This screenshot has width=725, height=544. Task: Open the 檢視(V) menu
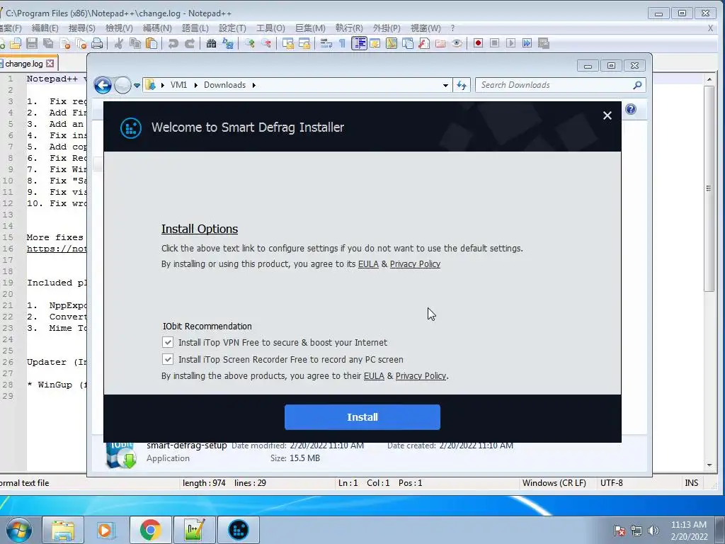pos(119,28)
